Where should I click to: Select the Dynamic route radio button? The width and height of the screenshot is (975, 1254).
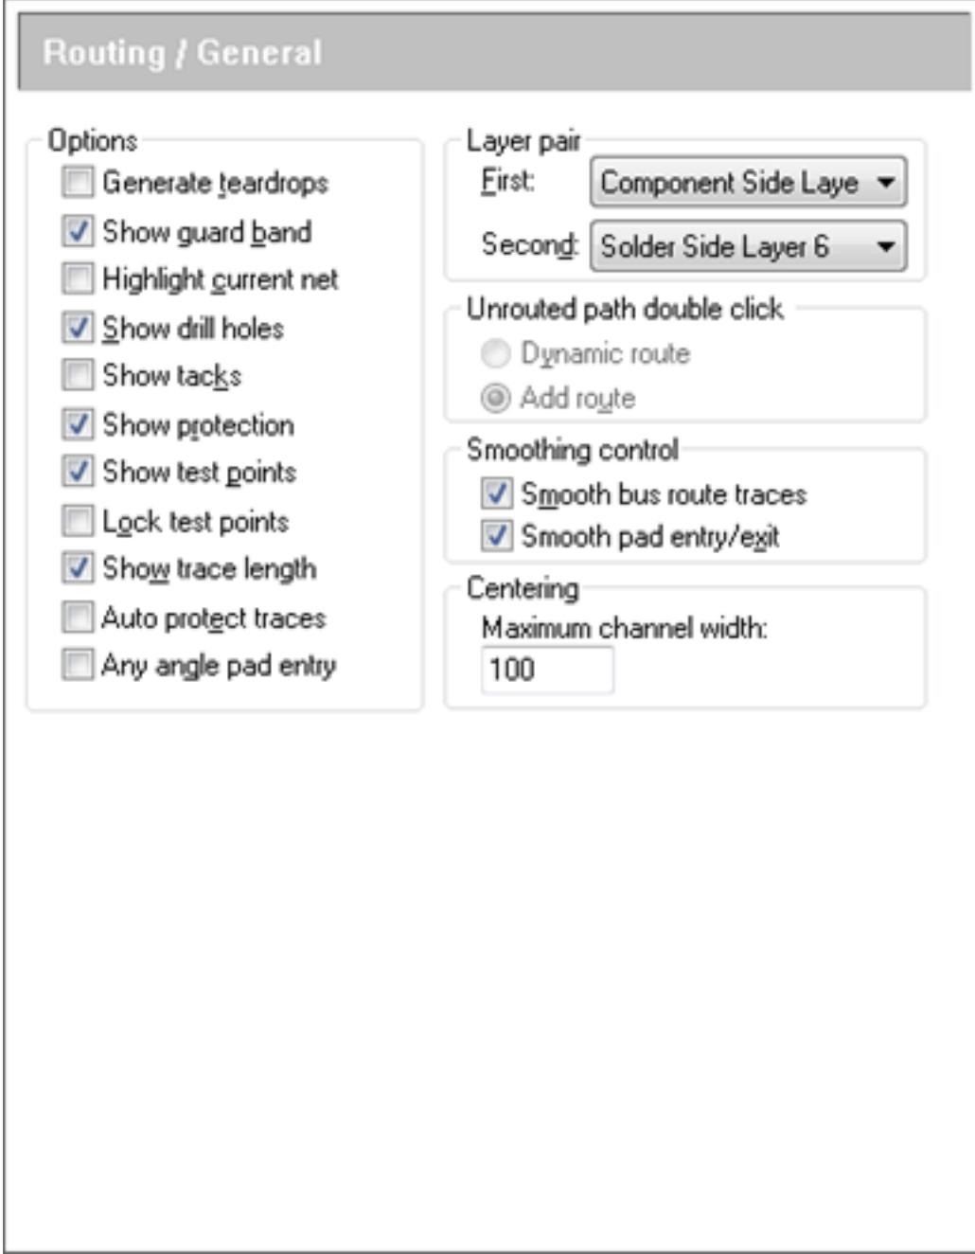[x=496, y=354]
